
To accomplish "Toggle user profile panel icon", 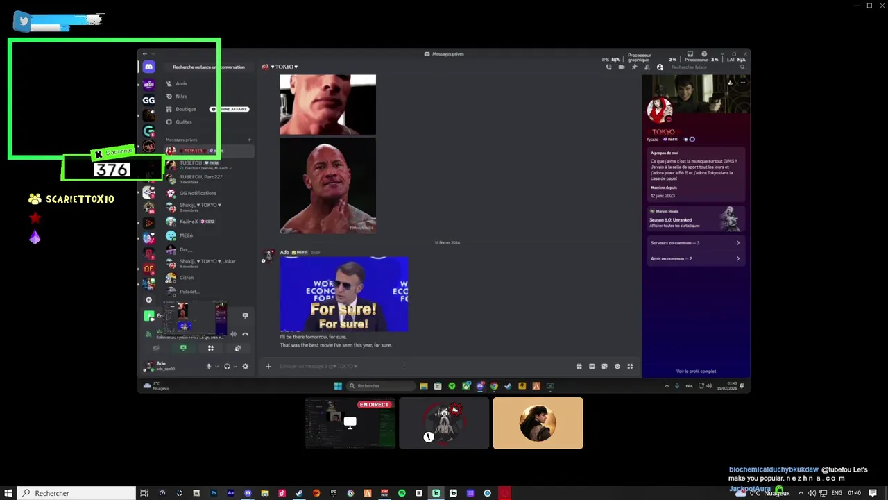I will tap(660, 67).
